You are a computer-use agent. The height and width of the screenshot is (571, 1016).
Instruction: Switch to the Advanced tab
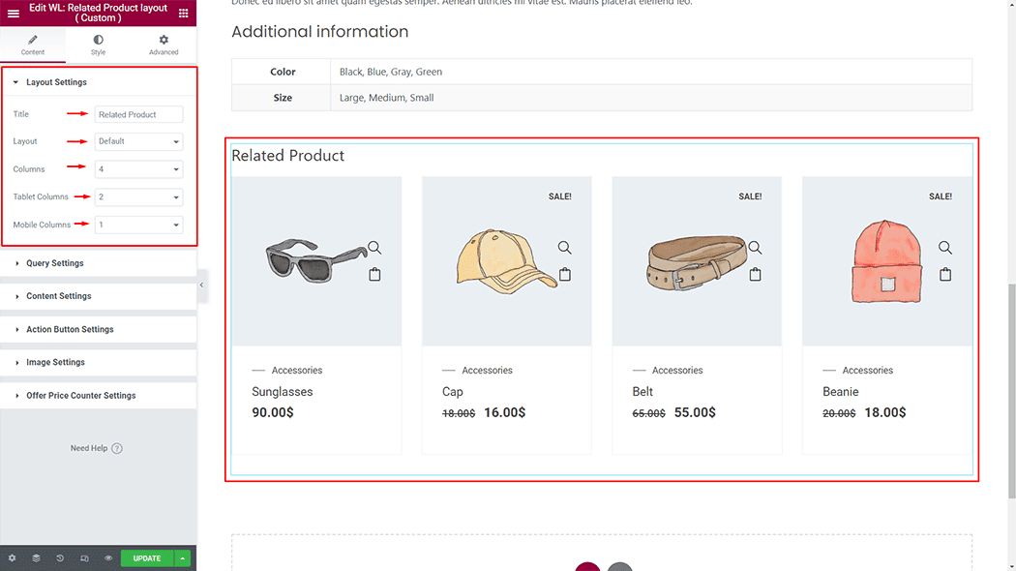pos(164,45)
